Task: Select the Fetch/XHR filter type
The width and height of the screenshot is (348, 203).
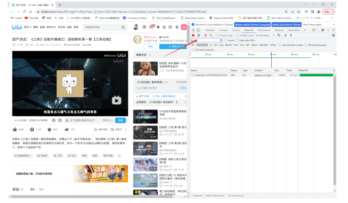Action: [x=202, y=45]
